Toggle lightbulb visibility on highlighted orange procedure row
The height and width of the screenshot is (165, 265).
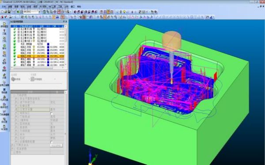[34, 56]
